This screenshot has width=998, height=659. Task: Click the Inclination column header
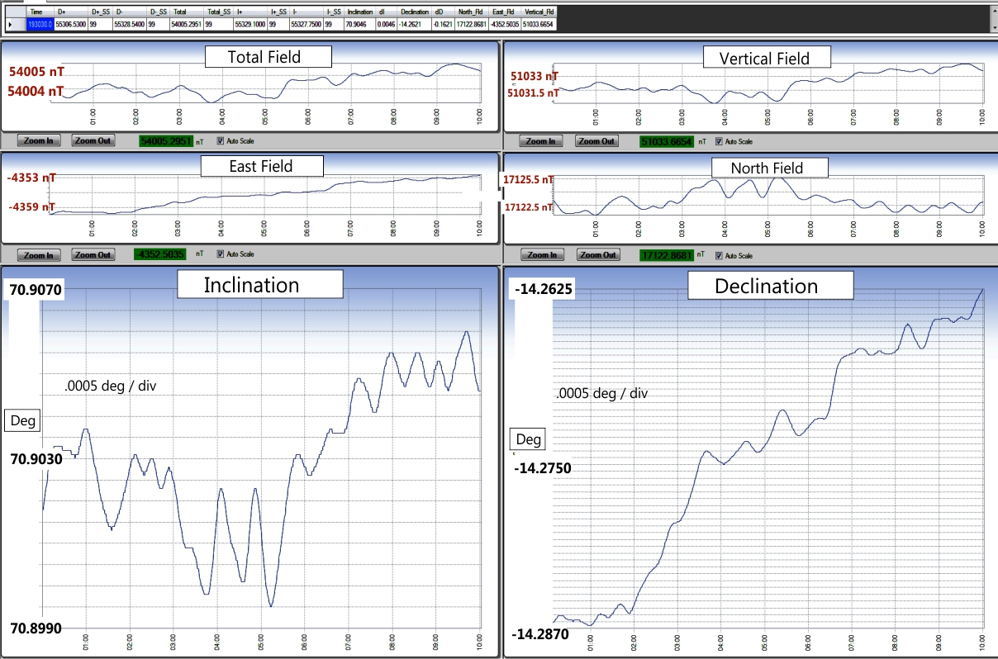pyautogui.click(x=359, y=12)
